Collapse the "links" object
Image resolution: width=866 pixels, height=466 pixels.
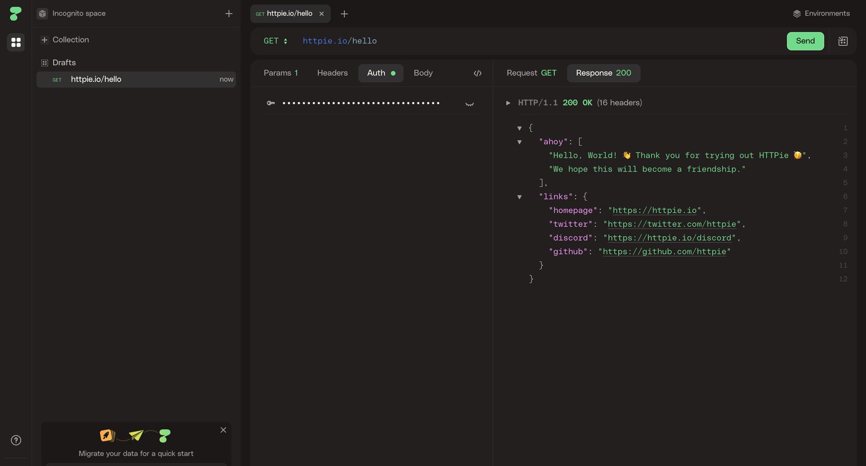(x=519, y=197)
